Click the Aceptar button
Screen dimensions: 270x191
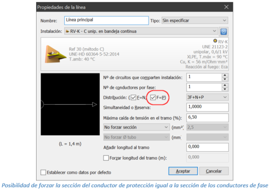[x=183, y=171]
